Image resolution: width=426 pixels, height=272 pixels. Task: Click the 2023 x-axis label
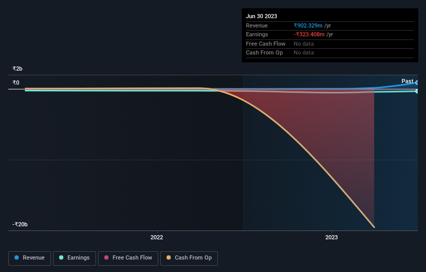coord(332,237)
